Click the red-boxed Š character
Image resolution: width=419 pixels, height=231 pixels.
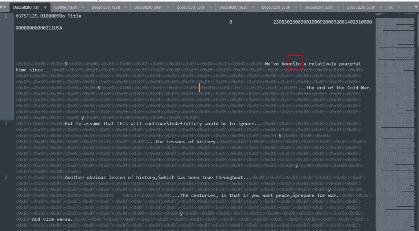coord(295,63)
